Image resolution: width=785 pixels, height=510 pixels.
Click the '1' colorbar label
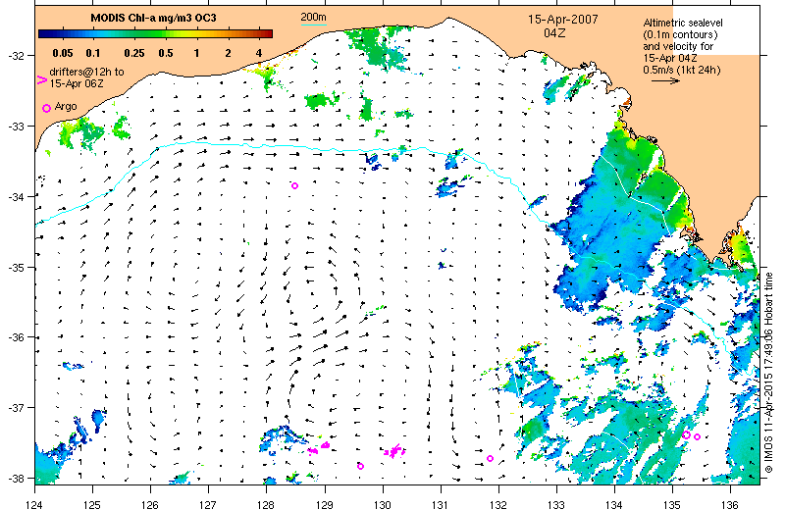(x=197, y=53)
